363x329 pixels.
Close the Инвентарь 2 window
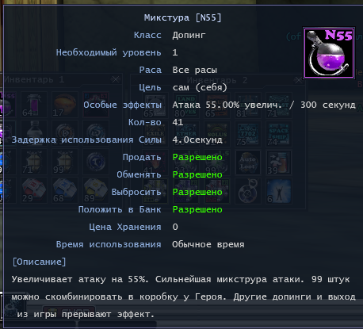[x=298, y=80]
